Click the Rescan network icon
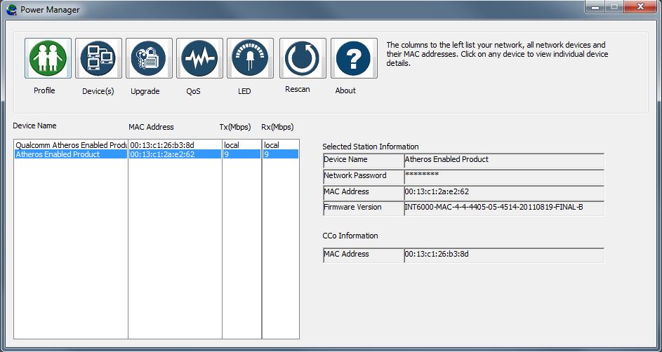The width and height of the screenshot is (662, 352). pos(303,58)
